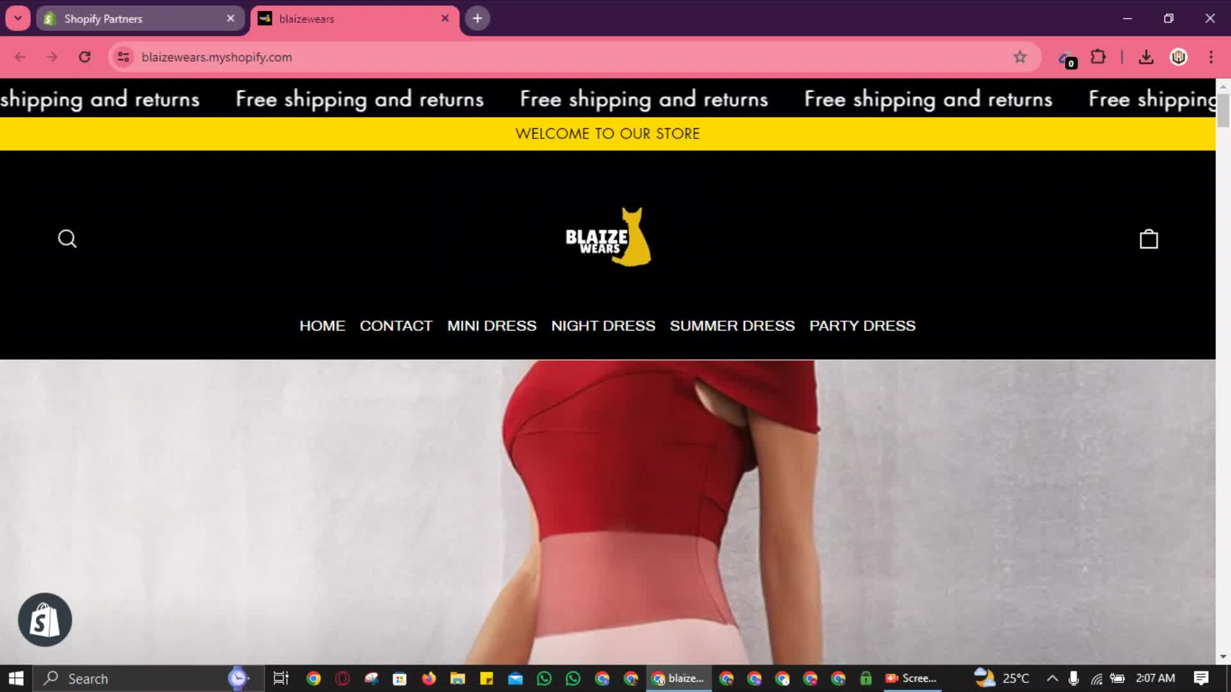
Task: Navigate to SUMMER DRESS link
Action: (732, 325)
